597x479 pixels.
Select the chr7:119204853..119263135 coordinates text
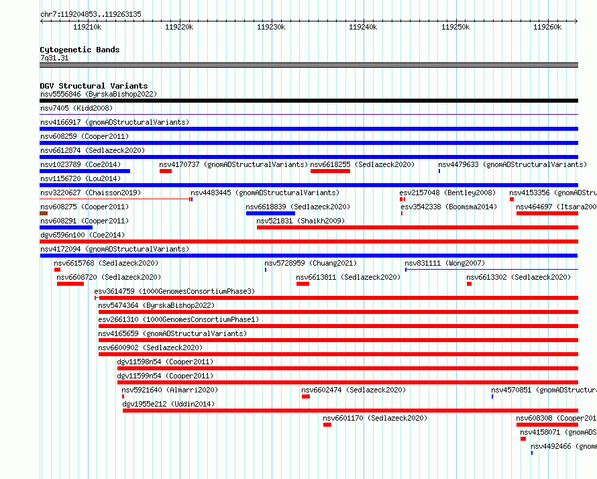91,14
